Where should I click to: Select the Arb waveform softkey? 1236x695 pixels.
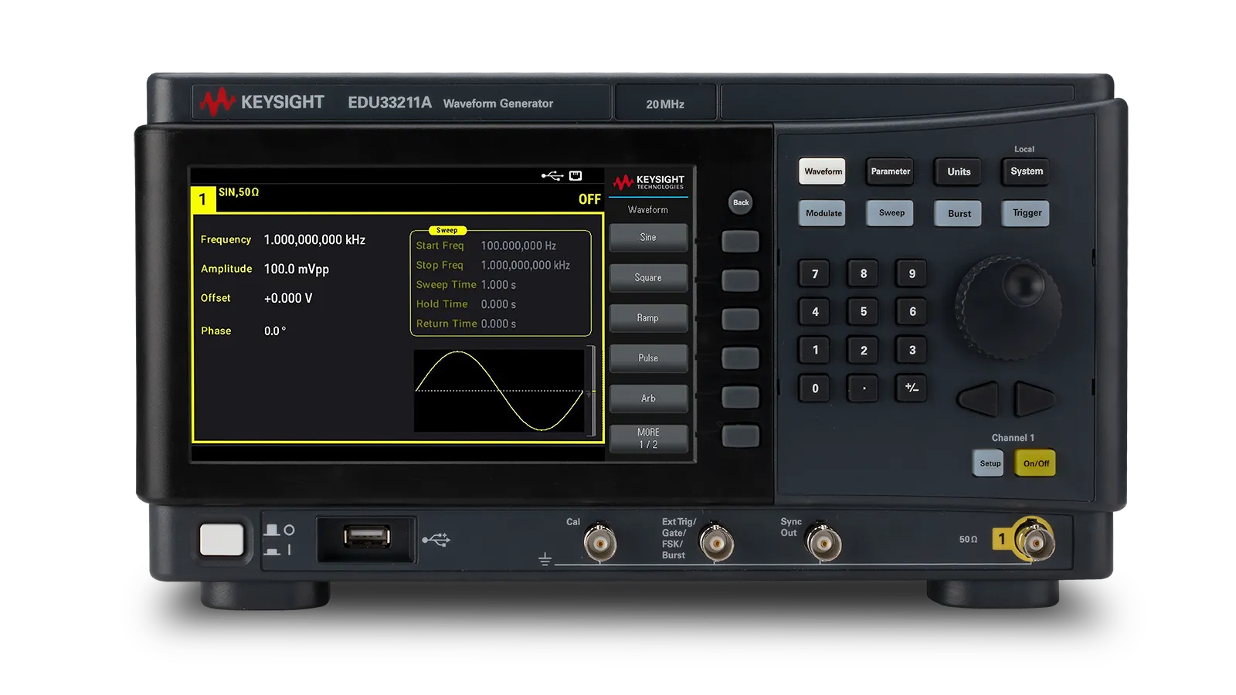[647, 398]
